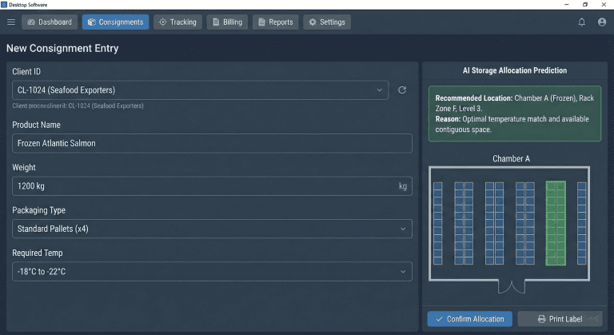This screenshot has height=335, width=614.
Task: Expand the Client ID dropdown
Action: 200,90
